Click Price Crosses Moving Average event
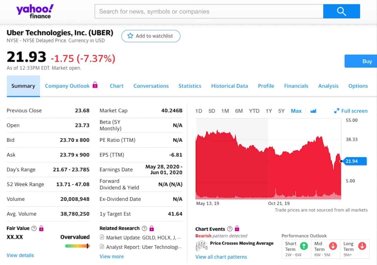The width and height of the screenshot is (377, 265). click(x=242, y=243)
